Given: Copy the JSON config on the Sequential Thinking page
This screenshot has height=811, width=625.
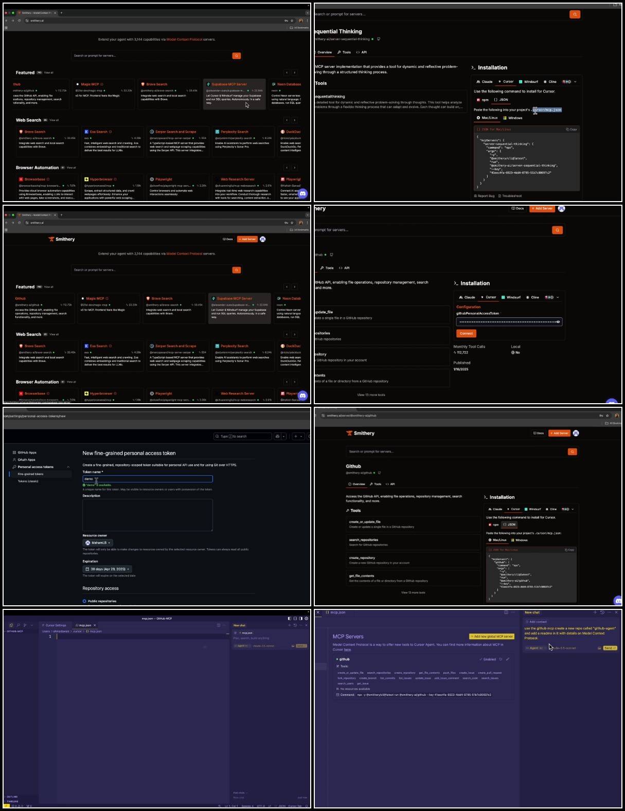Looking at the screenshot, I should click(x=572, y=129).
